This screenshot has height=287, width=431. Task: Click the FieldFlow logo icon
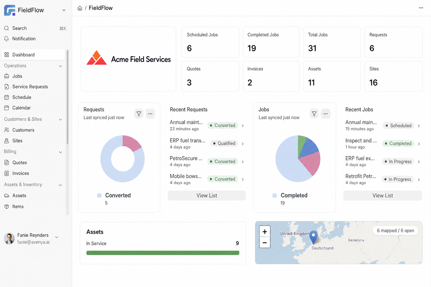(10, 10)
